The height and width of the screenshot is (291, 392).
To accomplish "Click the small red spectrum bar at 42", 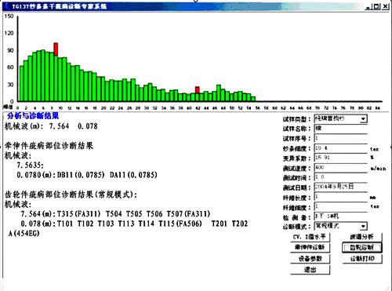I will click(x=198, y=90).
